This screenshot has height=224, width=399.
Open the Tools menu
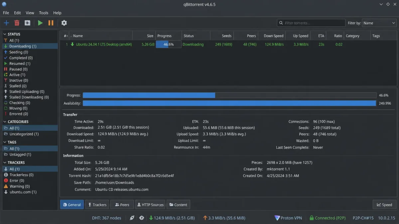click(44, 13)
